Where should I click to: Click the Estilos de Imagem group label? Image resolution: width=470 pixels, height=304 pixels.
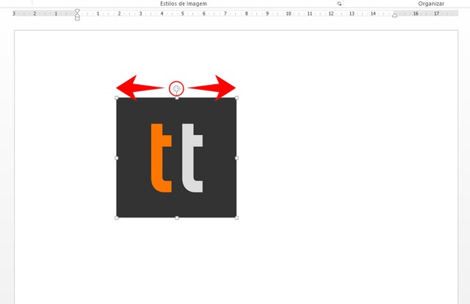(184, 4)
